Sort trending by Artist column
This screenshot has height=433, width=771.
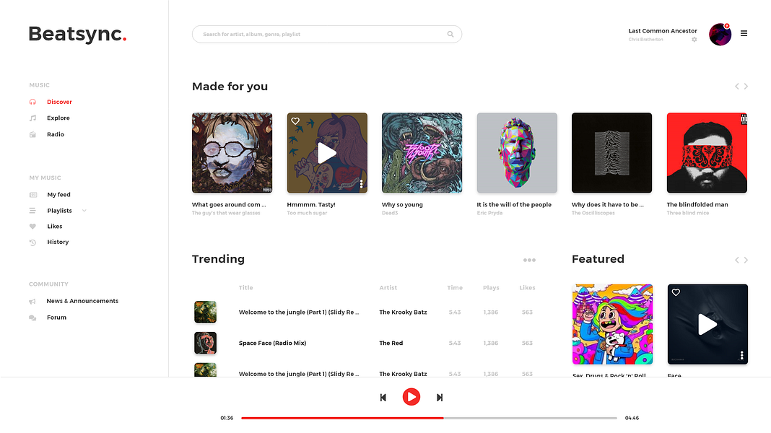388,287
